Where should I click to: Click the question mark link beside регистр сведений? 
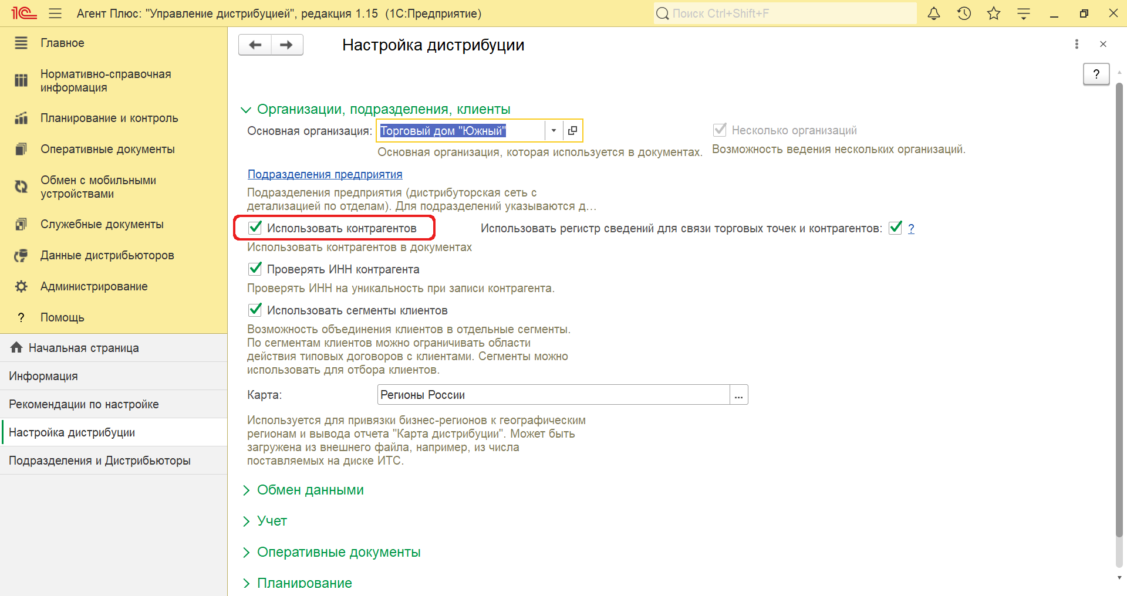(x=911, y=228)
